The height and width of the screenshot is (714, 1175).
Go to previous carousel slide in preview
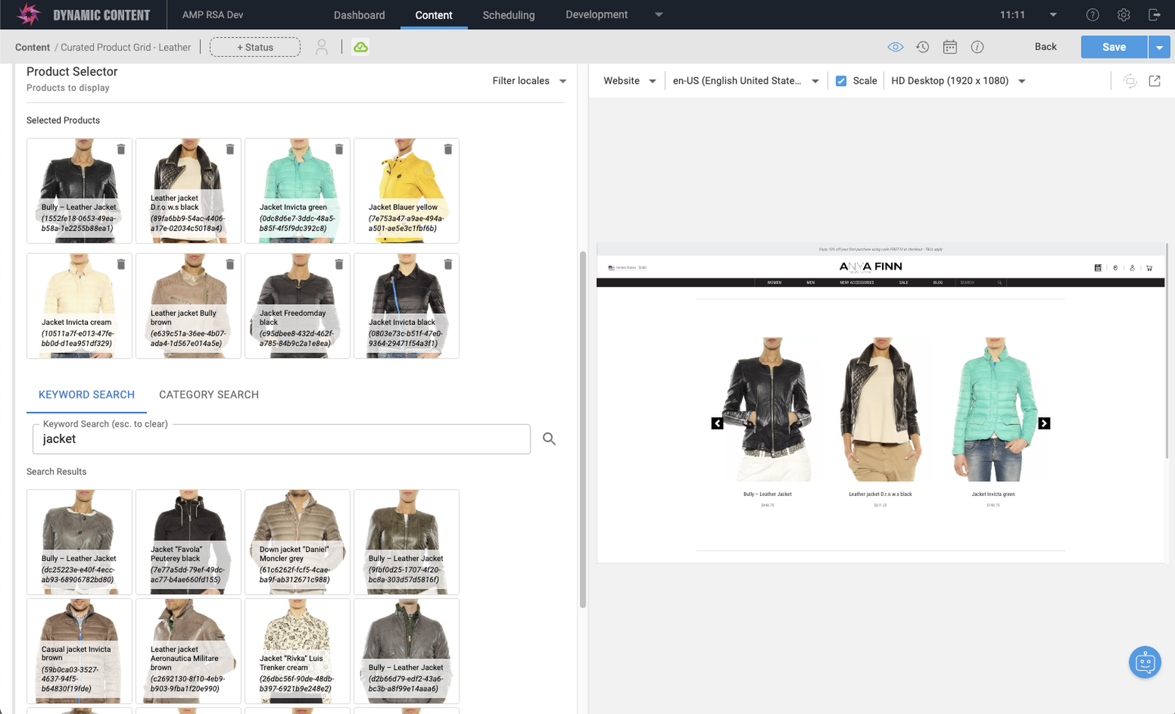(717, 424)
